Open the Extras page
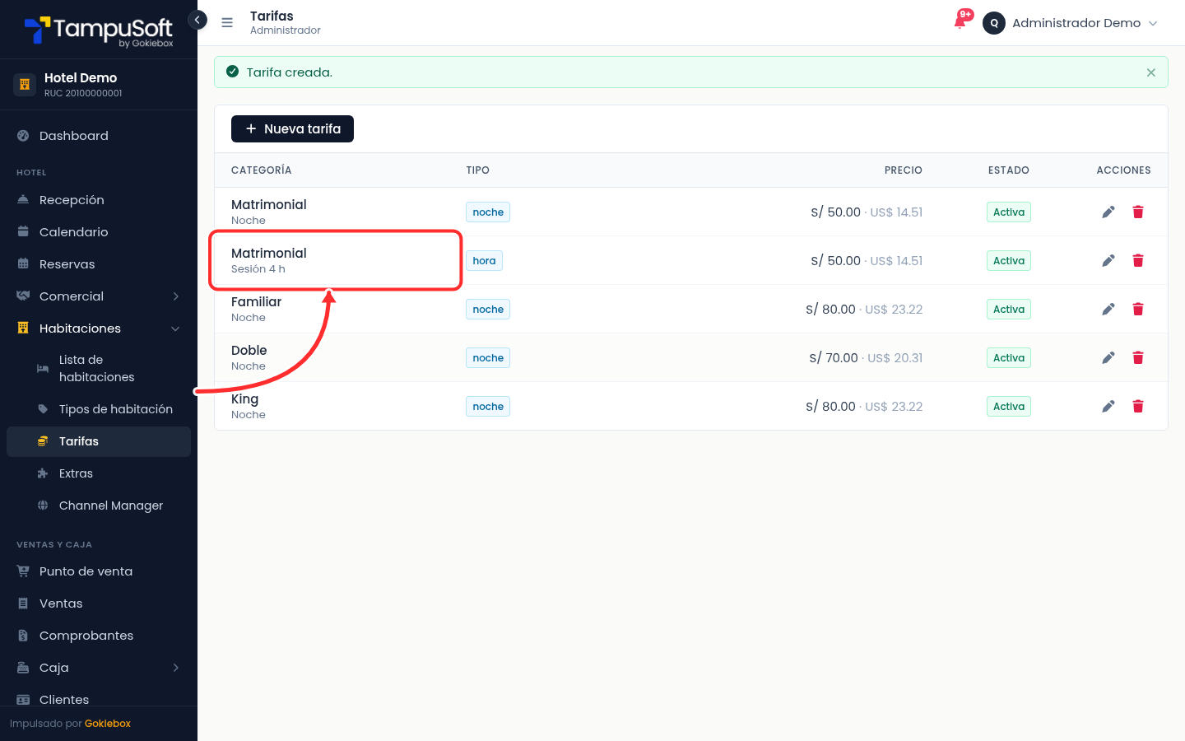 [99, 473]
